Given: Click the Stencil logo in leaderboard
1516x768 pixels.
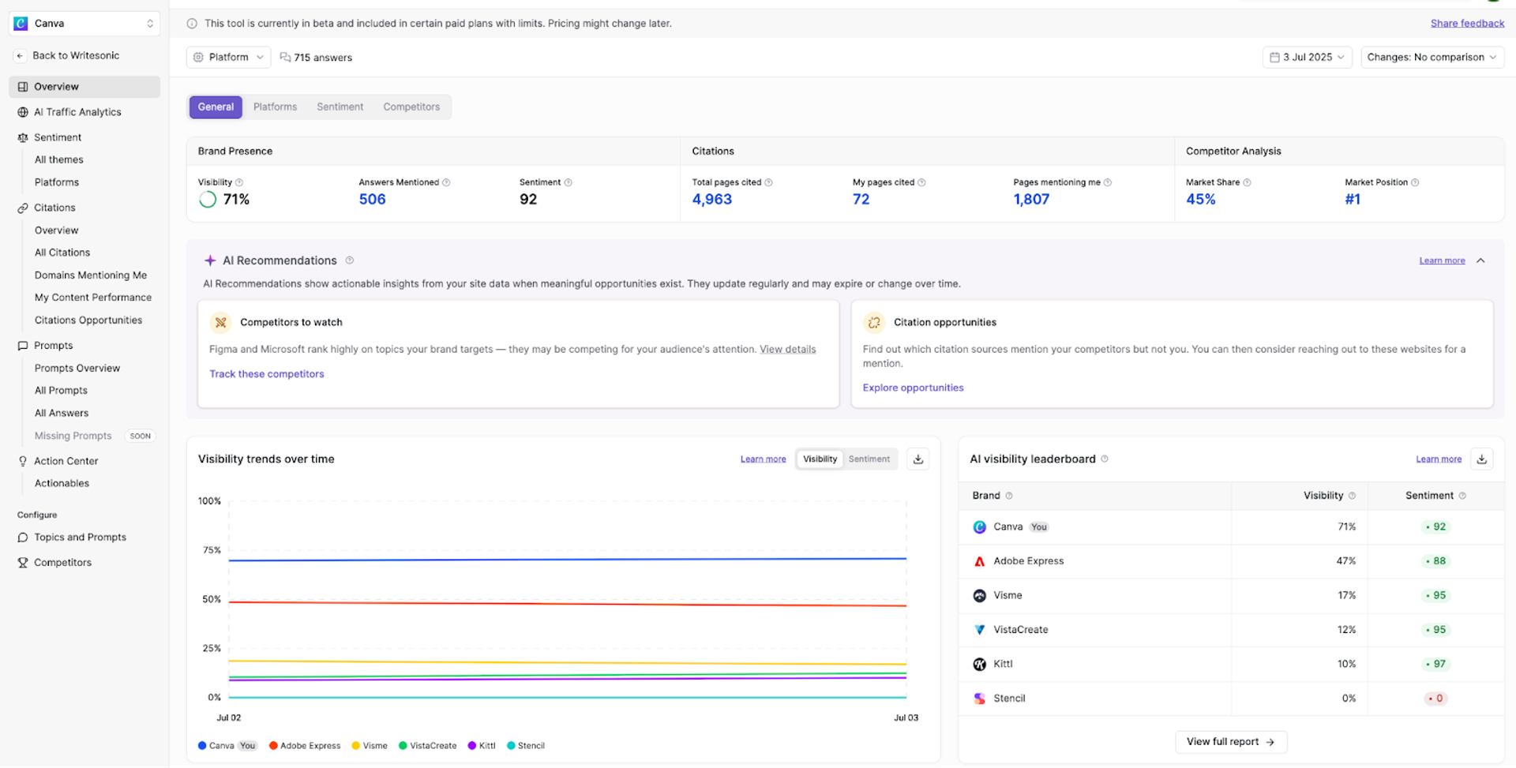Looking at the screenshot, I should (x=980, y=699).
